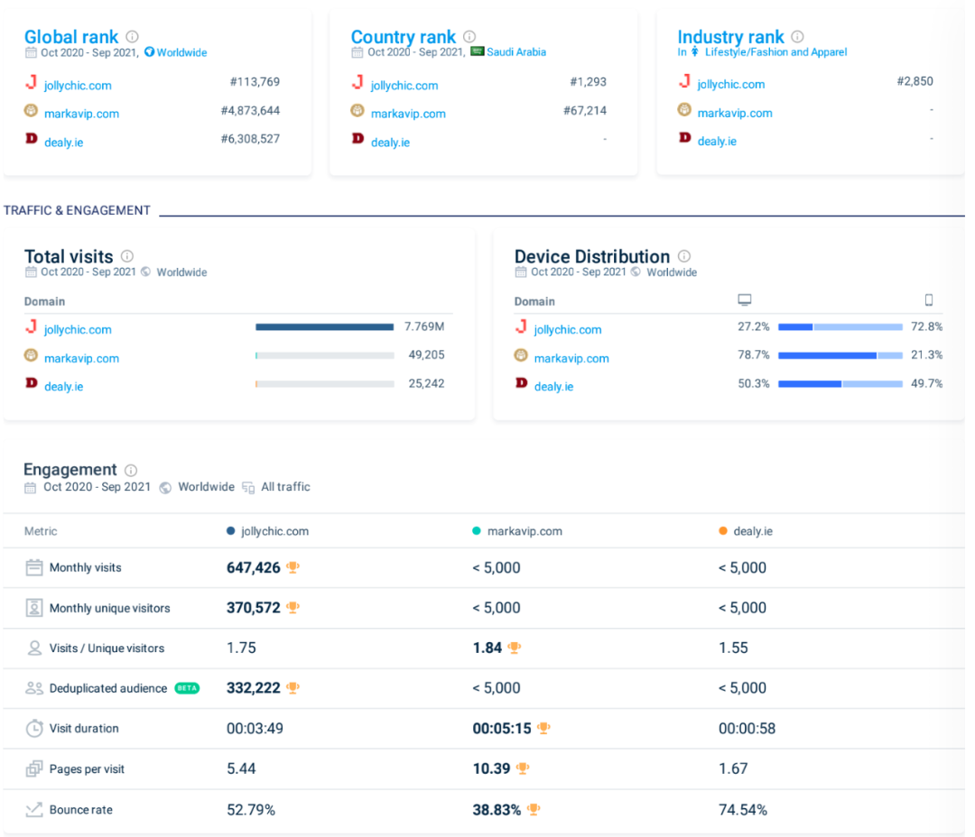975x837 pixels.
Task: Click the Pages per visit icon
Action: pyautogui.click(x=34, y=768)
